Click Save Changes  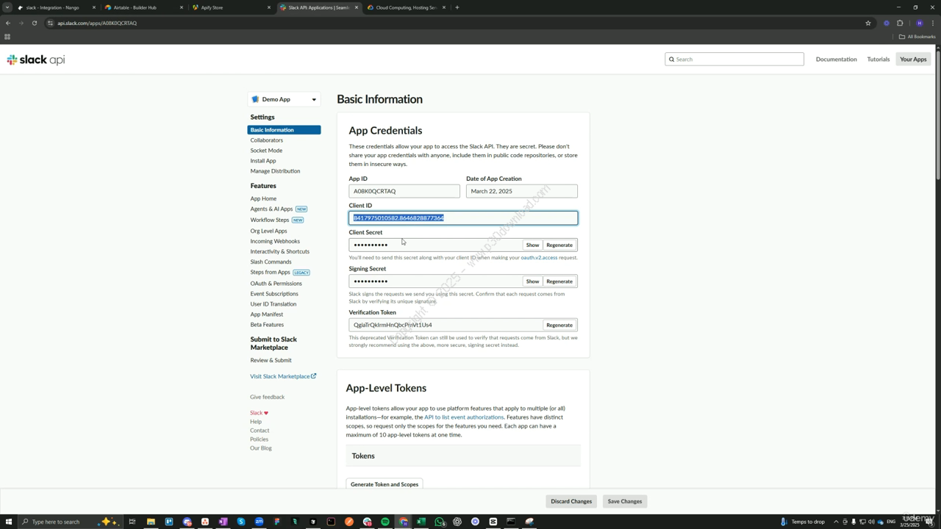pos(625,501)
